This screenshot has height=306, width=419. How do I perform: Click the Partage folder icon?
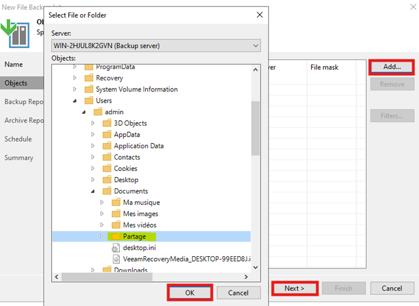(x=116, y=236)
